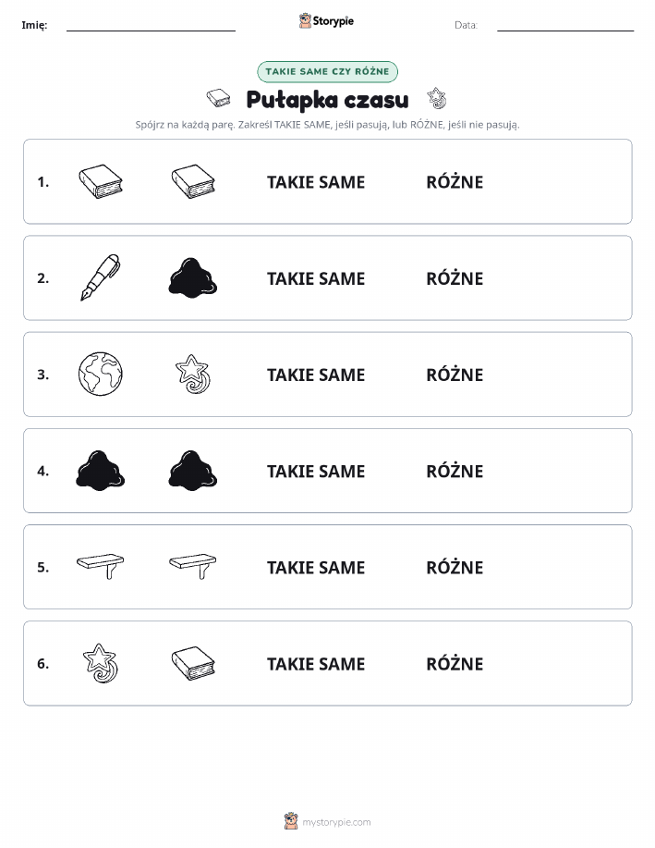Viewport: 655px width, 848px height.
Task: Click the book icon in row 6
Action: coord(193,662)
